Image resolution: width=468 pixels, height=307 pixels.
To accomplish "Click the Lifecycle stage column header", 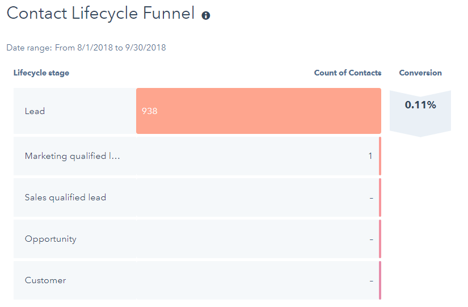I will pos(41,73).
